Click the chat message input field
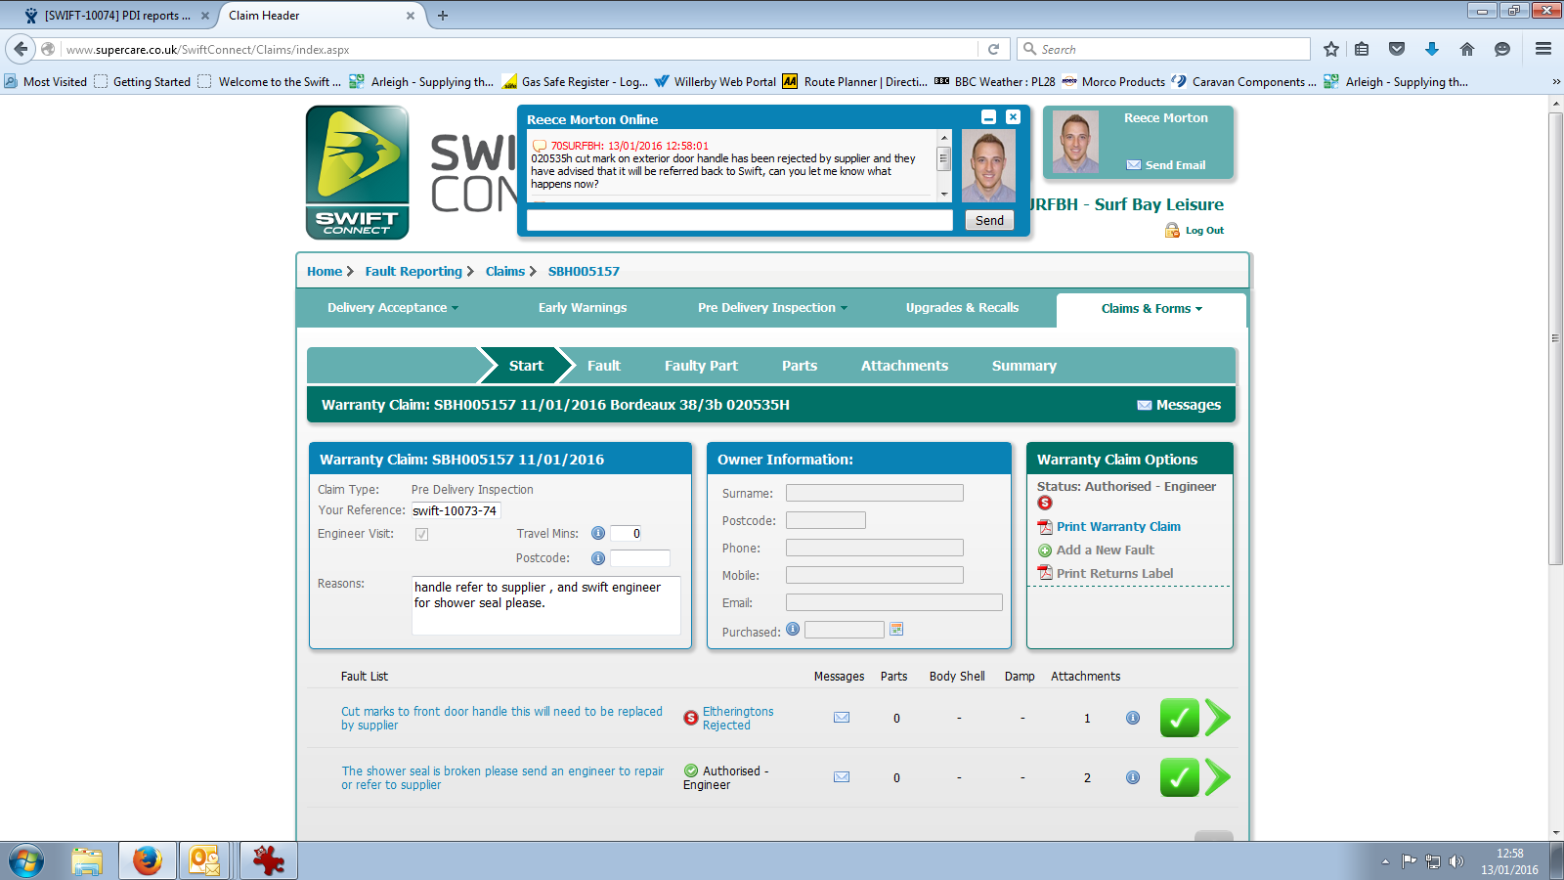The width and height of the screenshot is (1564, 880). 740,220
